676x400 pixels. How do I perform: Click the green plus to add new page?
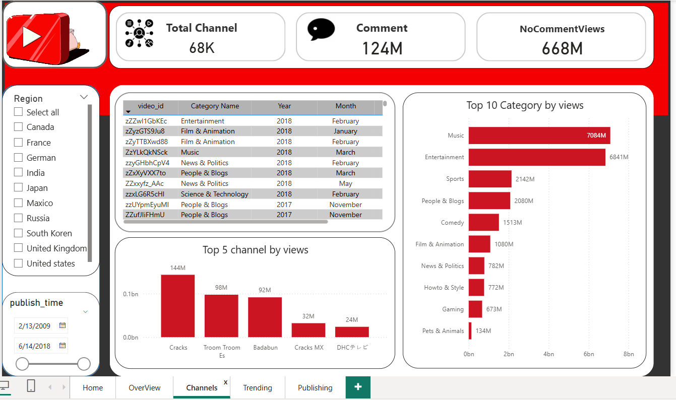click(x=358, y=387)
